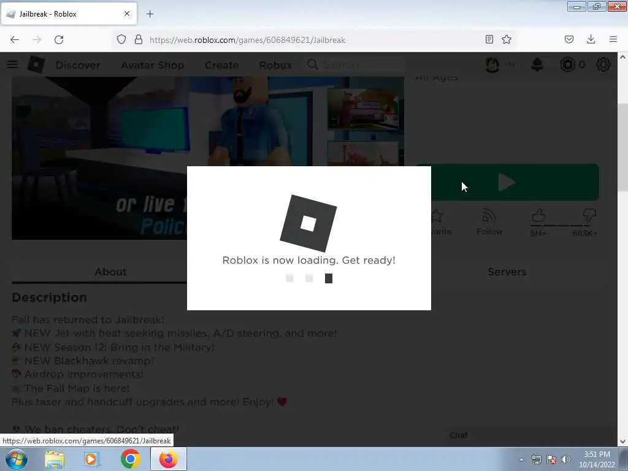Open the Save to Pocket icon

pyautogui.click(x=569, y=39)
